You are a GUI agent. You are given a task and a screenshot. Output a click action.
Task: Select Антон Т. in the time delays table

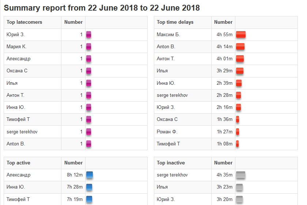166,59
